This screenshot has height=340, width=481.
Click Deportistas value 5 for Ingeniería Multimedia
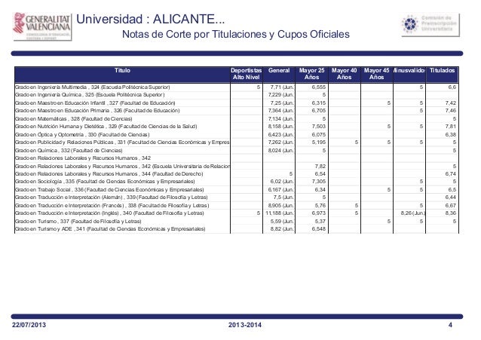[259, 87]
